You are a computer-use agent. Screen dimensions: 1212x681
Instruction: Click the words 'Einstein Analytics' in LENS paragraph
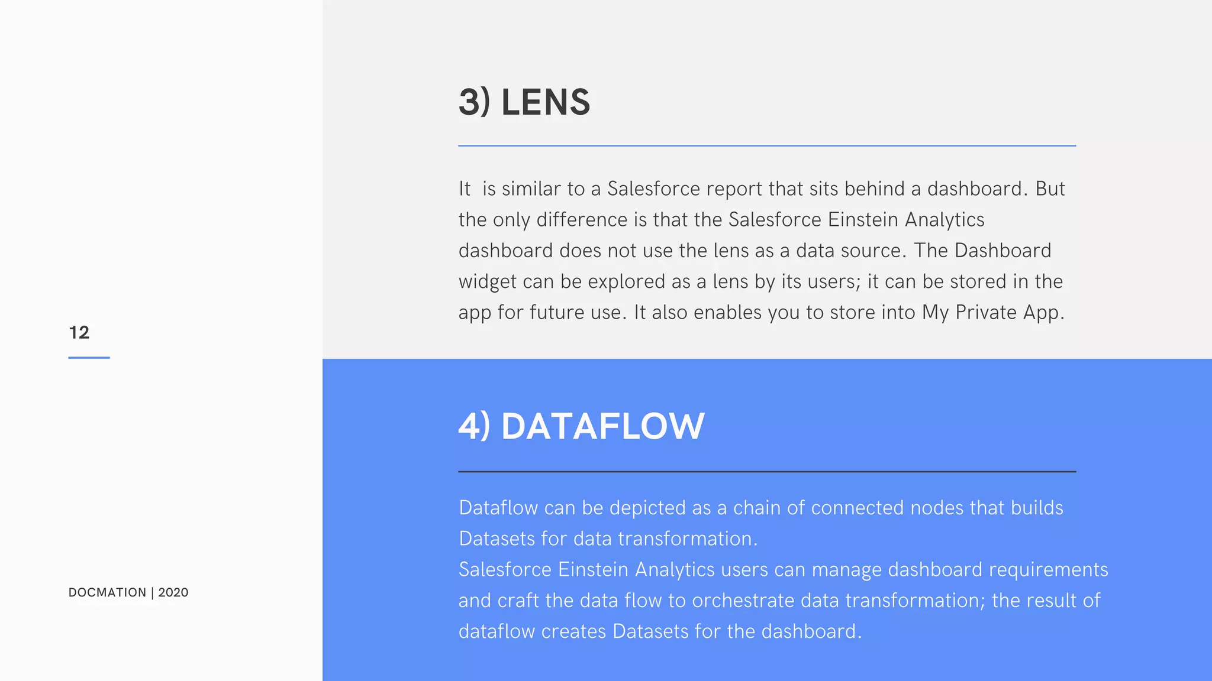tap(906, 220)
